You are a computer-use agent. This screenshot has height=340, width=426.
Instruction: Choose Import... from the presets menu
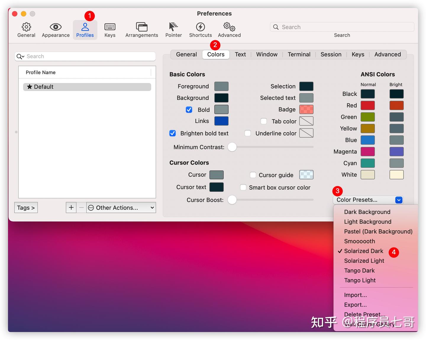point(355,295)
